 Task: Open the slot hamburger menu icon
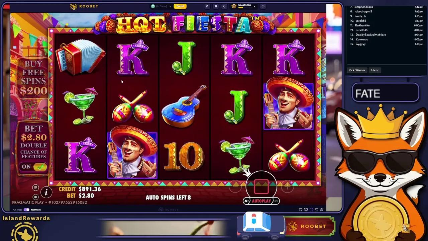pyautogui.click(x=35, y=188)
